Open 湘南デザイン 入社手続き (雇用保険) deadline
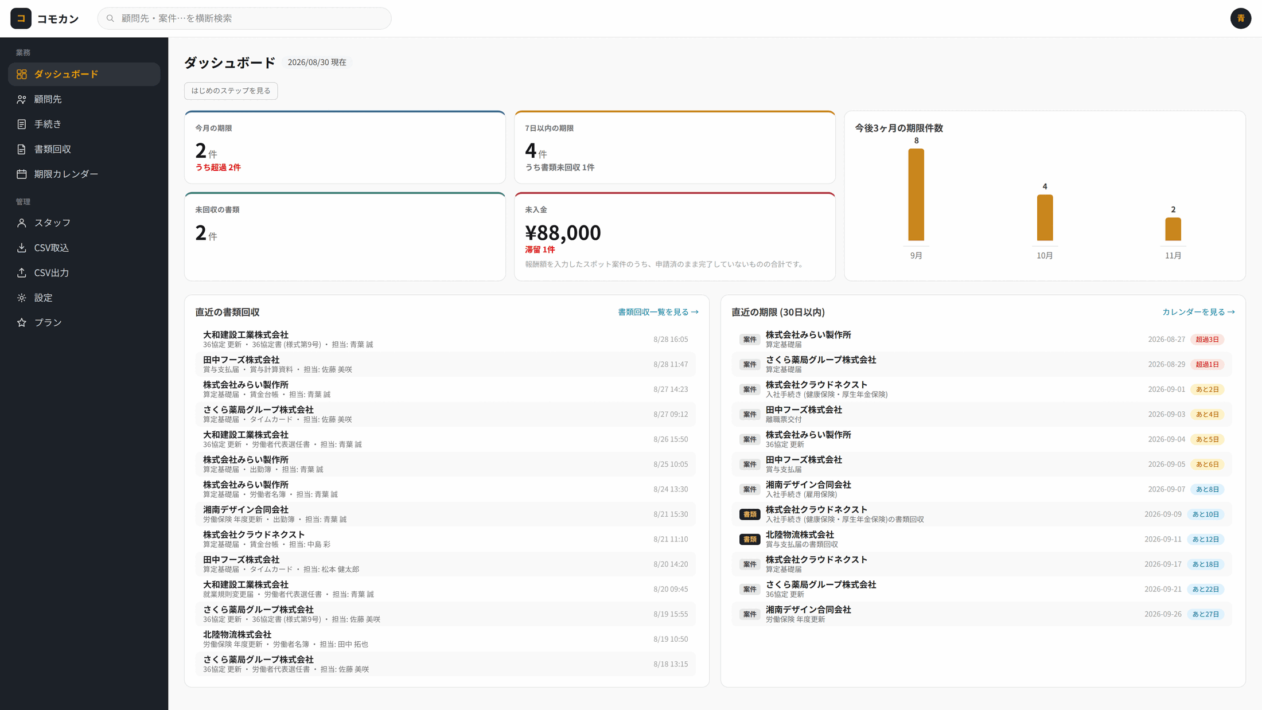Screen dimensions: 1262x710 click(x=981, y=489)
